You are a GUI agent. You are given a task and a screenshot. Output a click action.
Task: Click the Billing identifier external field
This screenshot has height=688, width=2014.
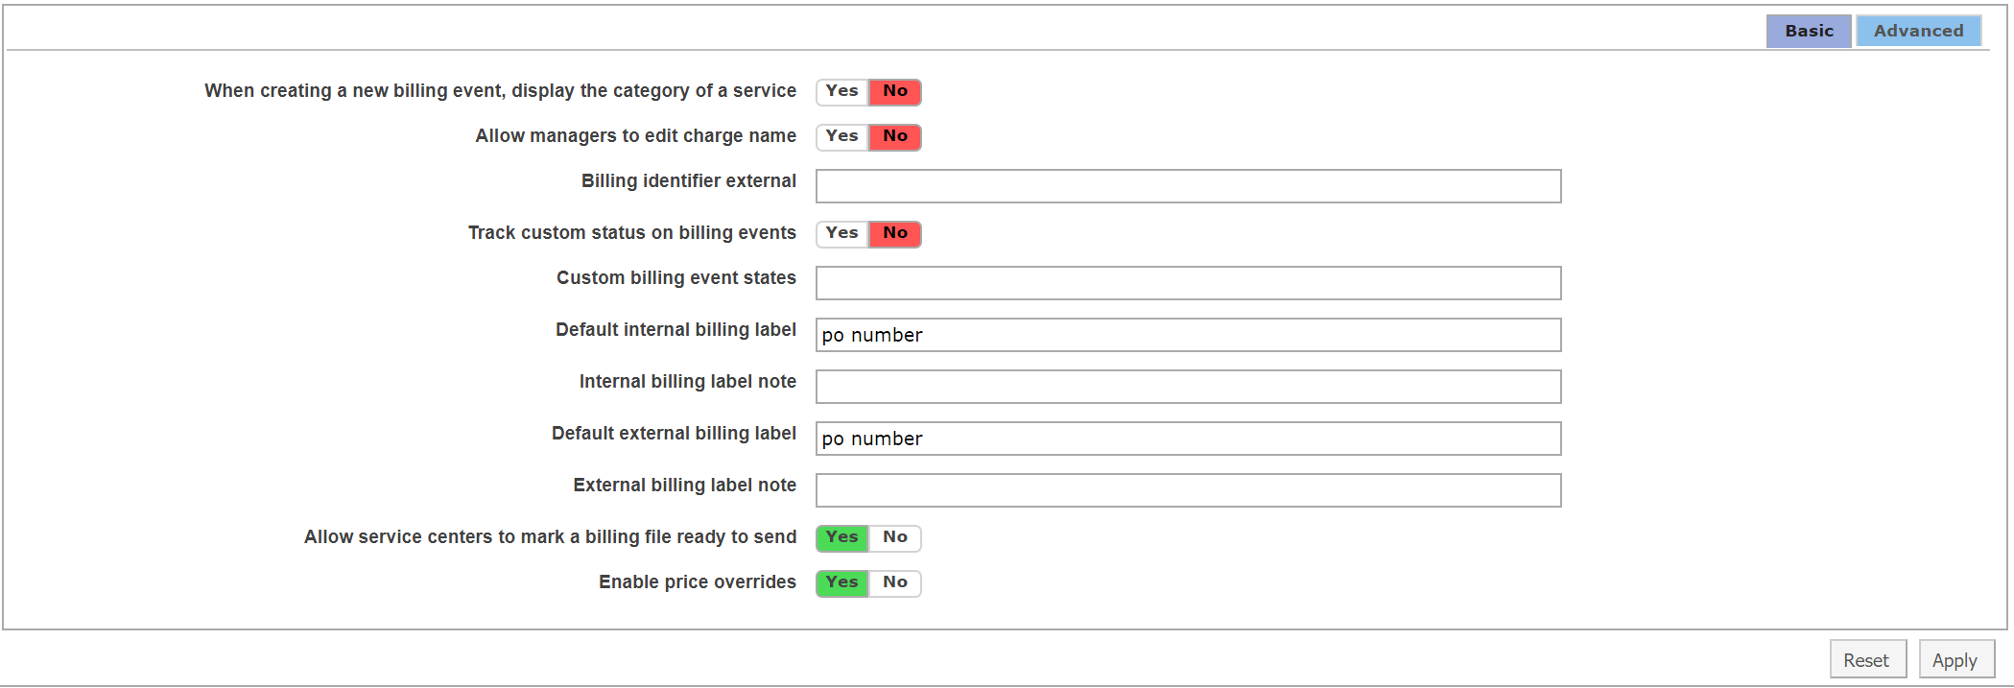pos(1187,186)
